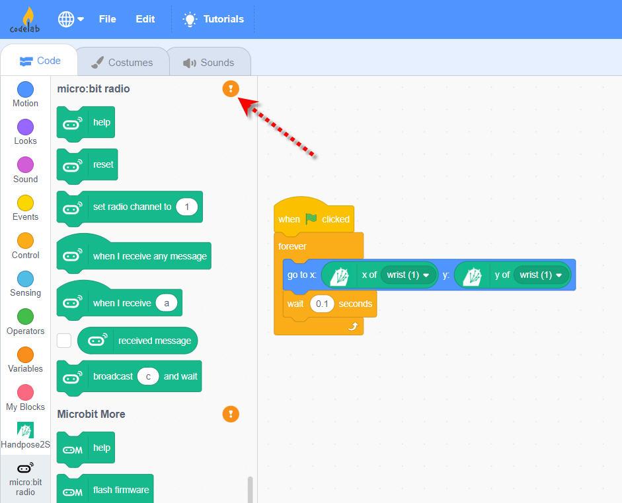Edit the wait 0.1 seconds value
Screen dimensions: 622x503
point(322,304)
